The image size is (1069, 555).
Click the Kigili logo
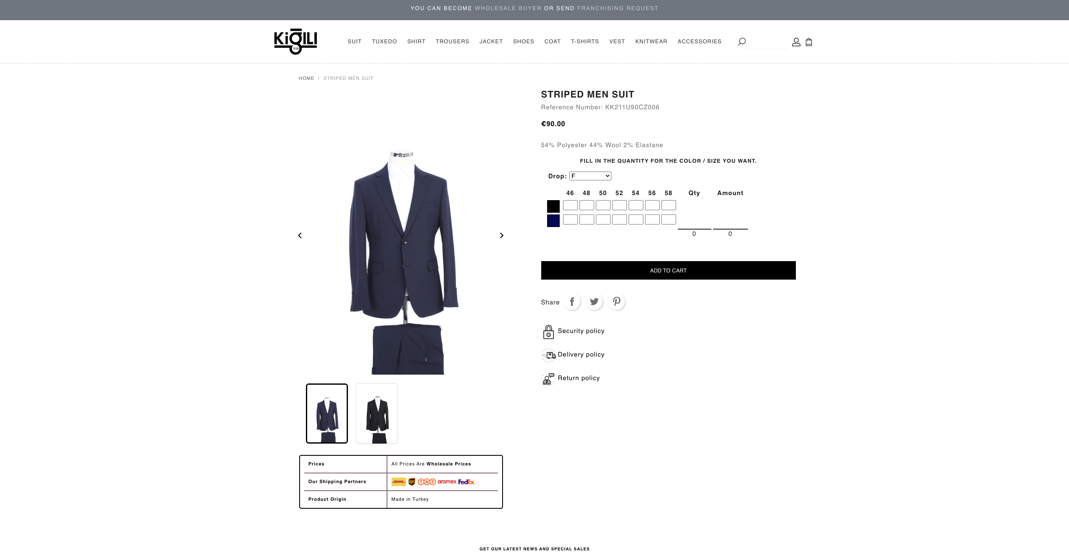295,42
